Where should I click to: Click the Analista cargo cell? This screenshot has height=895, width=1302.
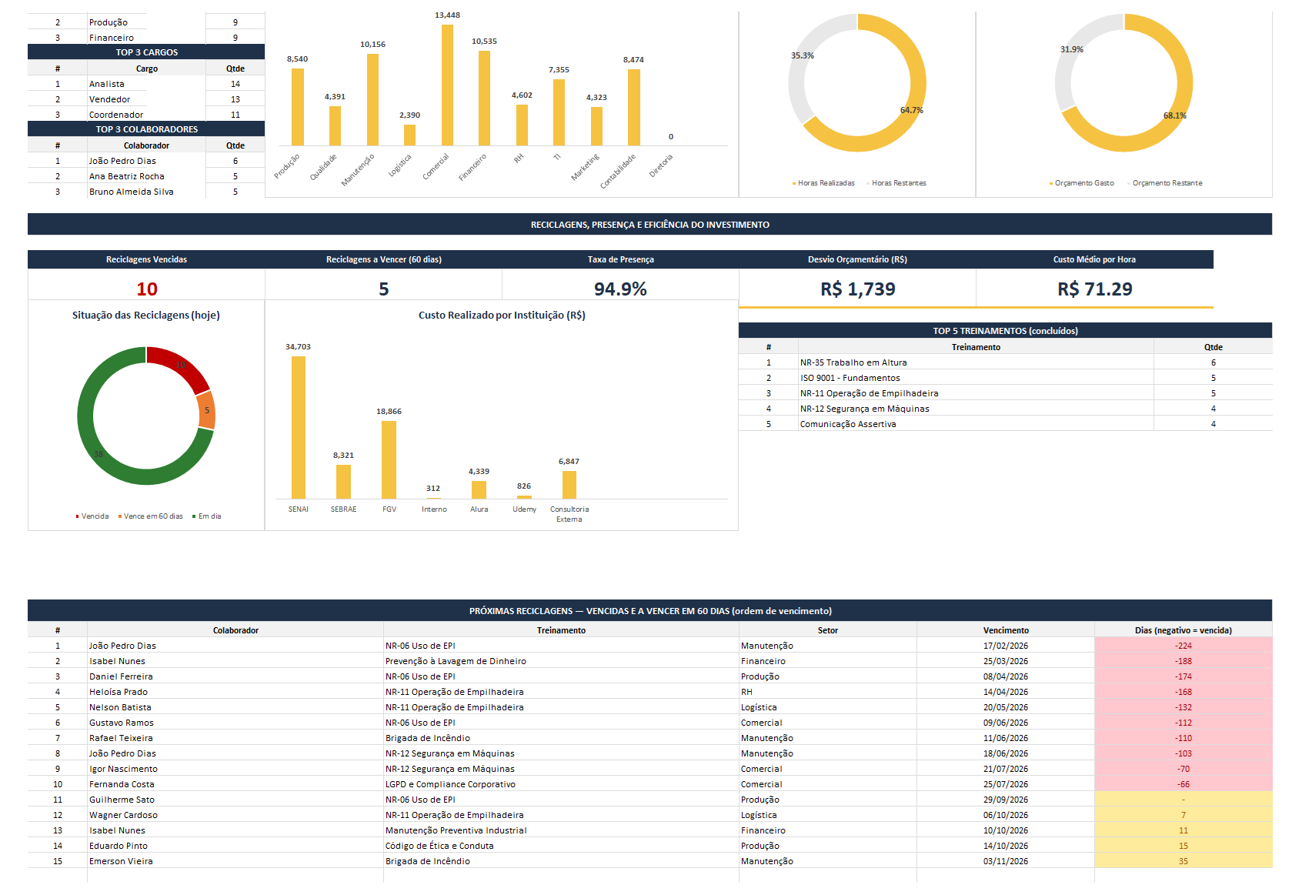(146, 84)
